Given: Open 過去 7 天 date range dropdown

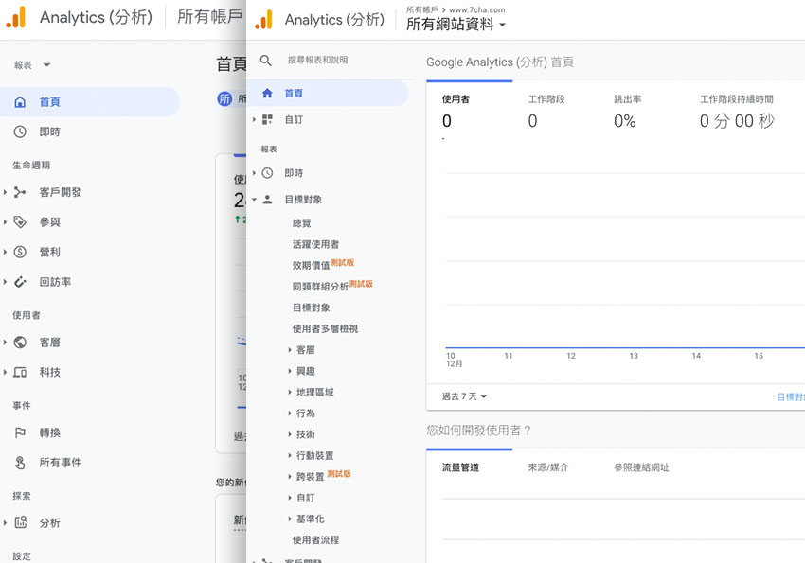Looking at the screenshot, I should click(464, 396).
